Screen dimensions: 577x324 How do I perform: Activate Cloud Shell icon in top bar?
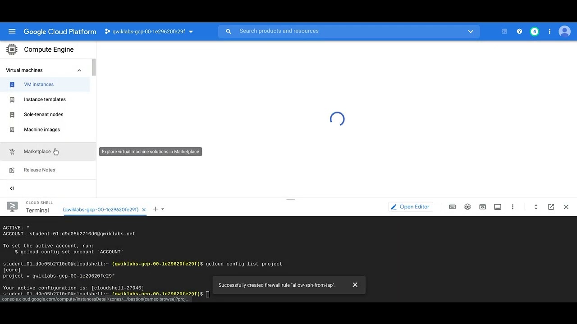504,31
